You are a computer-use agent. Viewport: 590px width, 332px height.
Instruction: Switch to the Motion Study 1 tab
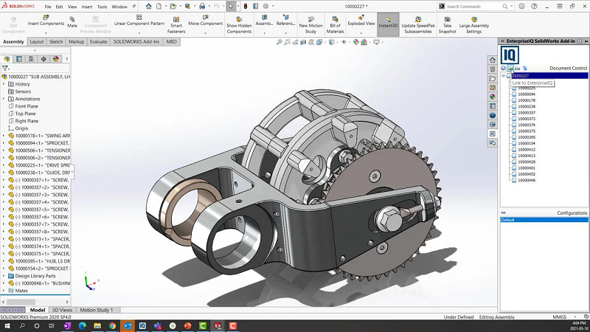click(x=97, y=310)
